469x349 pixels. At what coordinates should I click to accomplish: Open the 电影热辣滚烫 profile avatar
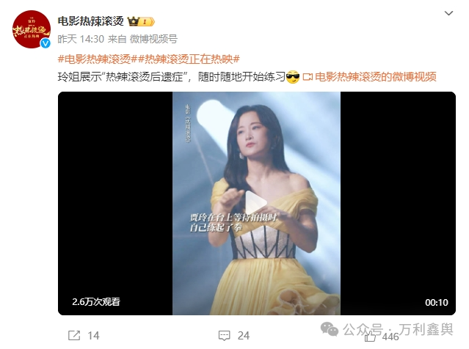click(x=32, y=29)
